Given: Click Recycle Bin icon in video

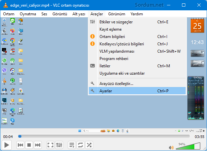Looking at the screenshot, I should coord(4,21).
